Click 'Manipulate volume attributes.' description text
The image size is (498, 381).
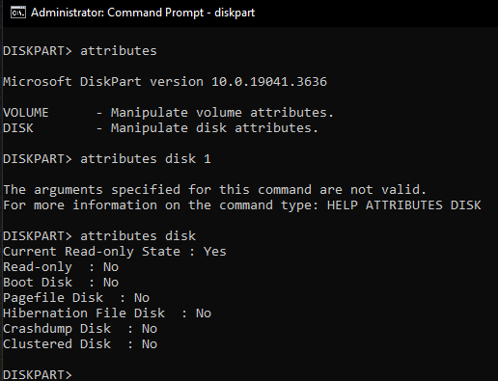pyautogui.click(x=223, y=113)
